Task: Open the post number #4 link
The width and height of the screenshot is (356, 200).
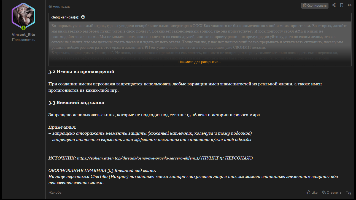Action: click(349, 5)
